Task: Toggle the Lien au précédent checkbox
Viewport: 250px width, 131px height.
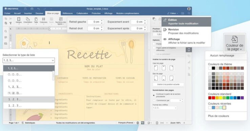Action: [154, 54]
